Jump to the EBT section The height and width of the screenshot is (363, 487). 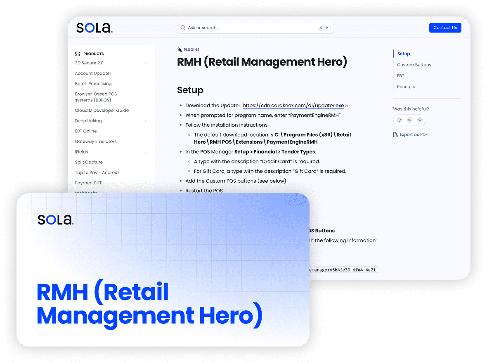click(401, 76)
